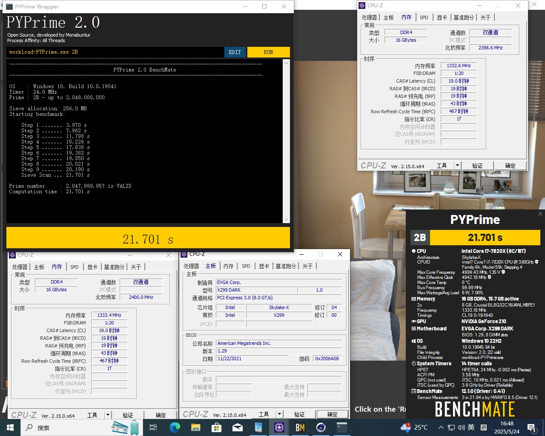
Task: Click the Motherboard section icon in BenchMate
Action: click(413, 329)
